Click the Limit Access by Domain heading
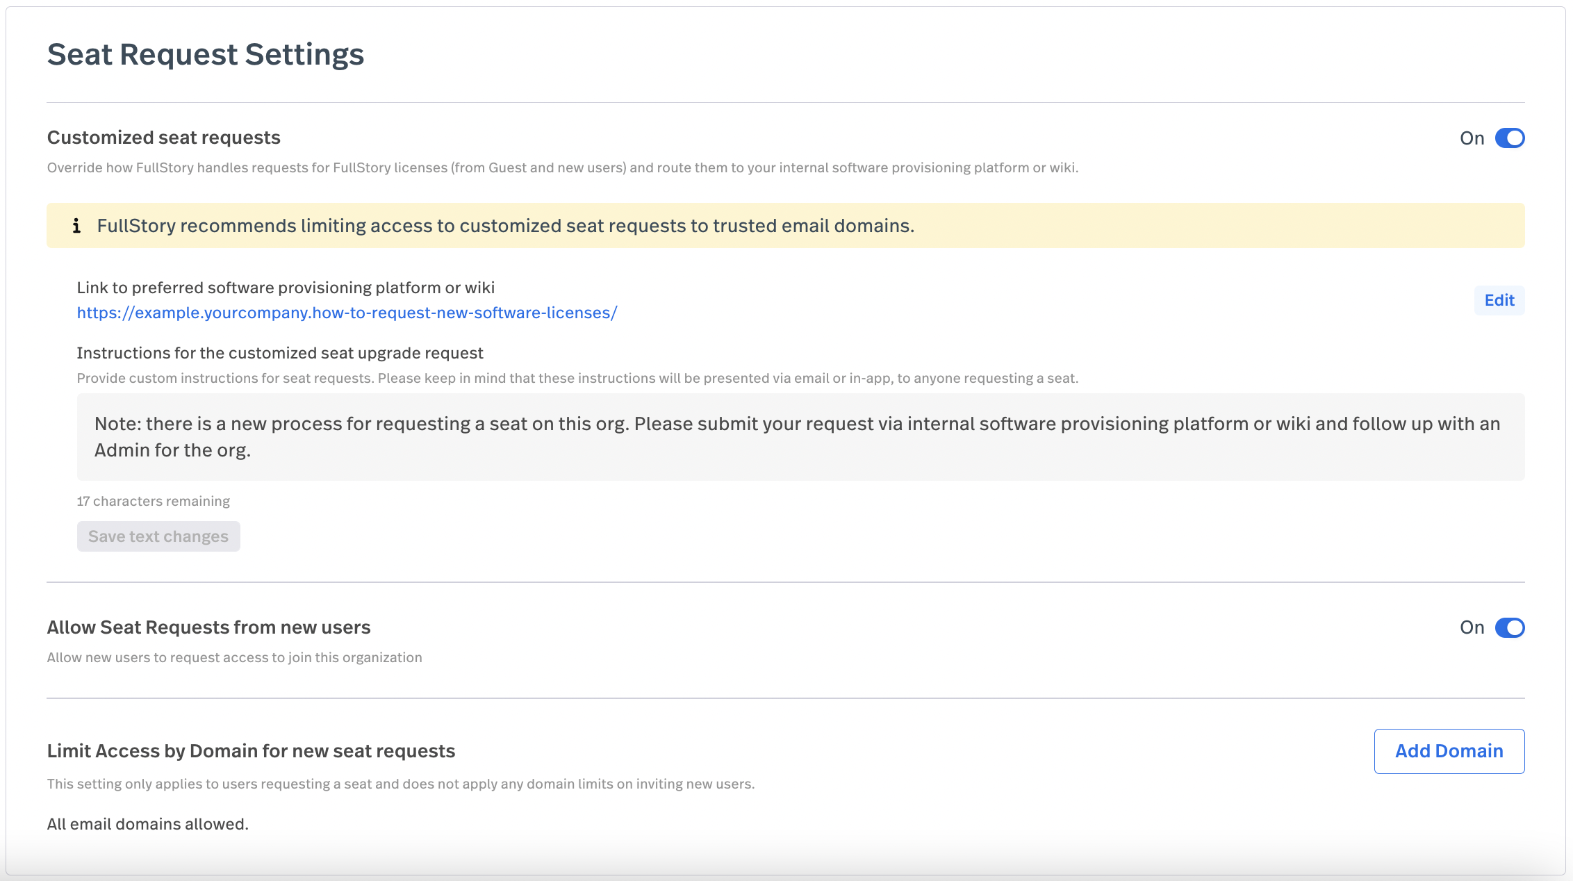 [x=251, y=751]
